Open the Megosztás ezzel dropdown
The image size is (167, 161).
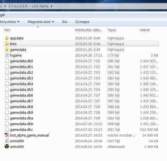coord(41,22)
